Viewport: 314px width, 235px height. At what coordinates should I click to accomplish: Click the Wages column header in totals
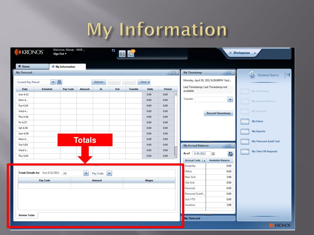pos(149,181)
